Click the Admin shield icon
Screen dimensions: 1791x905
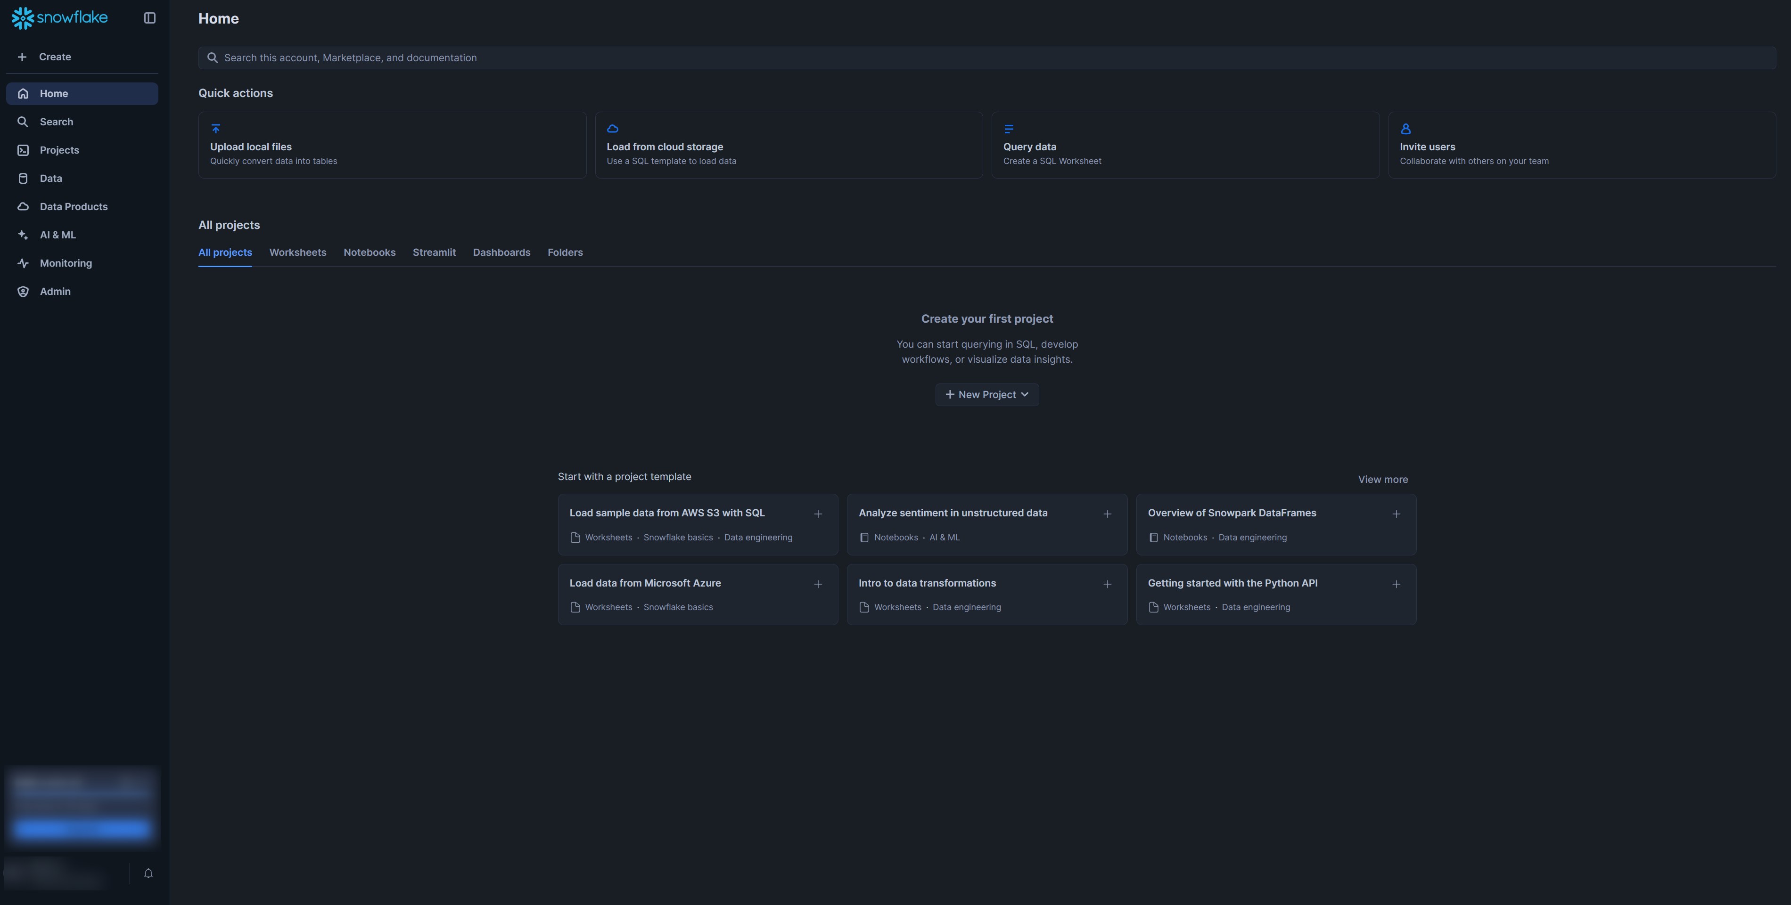pyautogui.click(x=23, y=291)
